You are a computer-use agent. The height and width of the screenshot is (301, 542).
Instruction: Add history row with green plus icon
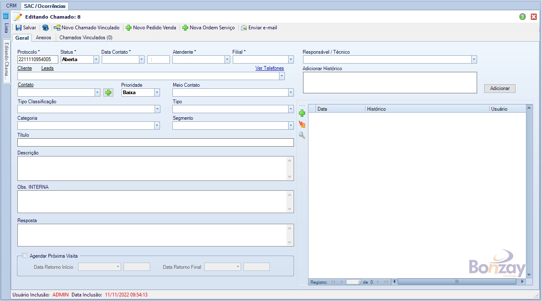(302, 113)
